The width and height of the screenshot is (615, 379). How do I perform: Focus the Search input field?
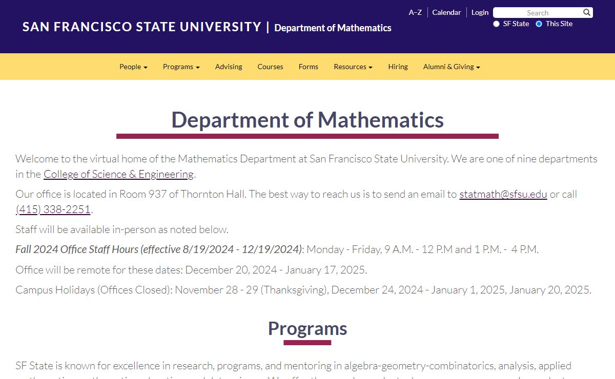pyautogui.click(x=538, y=13)
